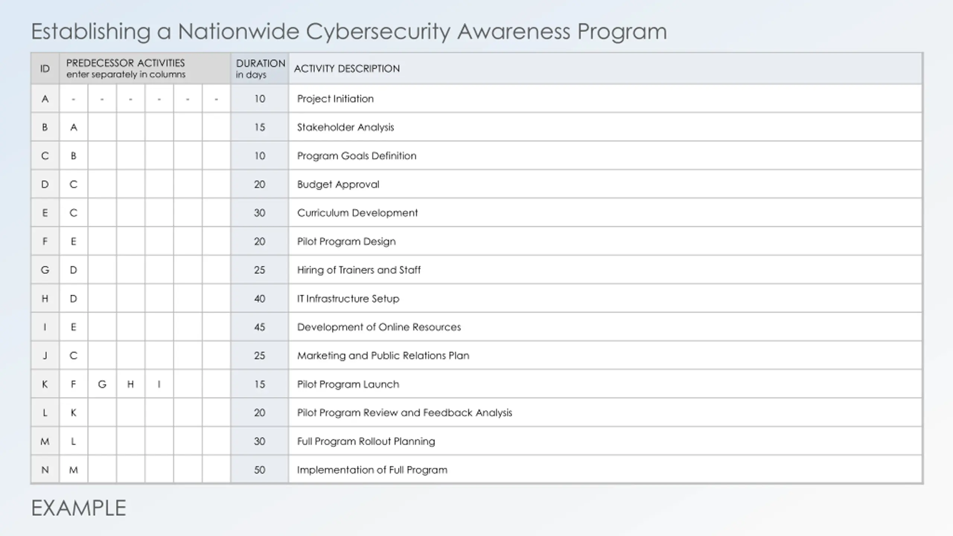
Task: Click 'Pilot Program Review and Feedback Analysis' cell
Action: click(x=605, y=412)
